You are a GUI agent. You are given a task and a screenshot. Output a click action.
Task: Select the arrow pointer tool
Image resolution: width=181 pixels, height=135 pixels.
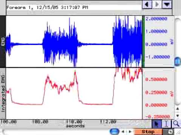156,124
